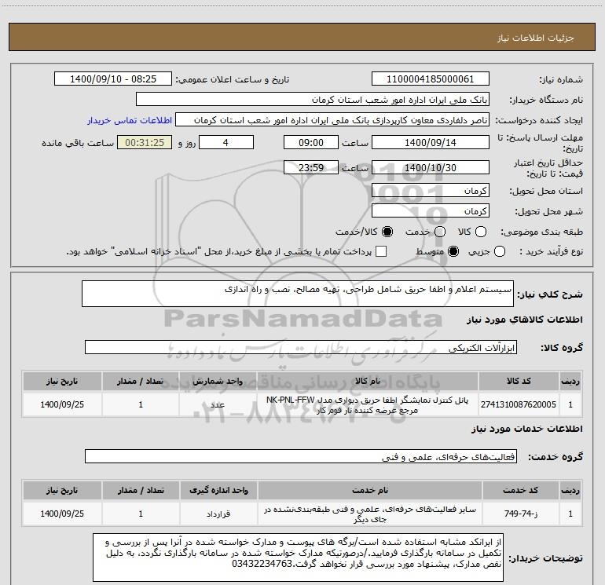Click the remaining days field showing 4
This screenshot has width=605, height=585.
coord(226,142)
